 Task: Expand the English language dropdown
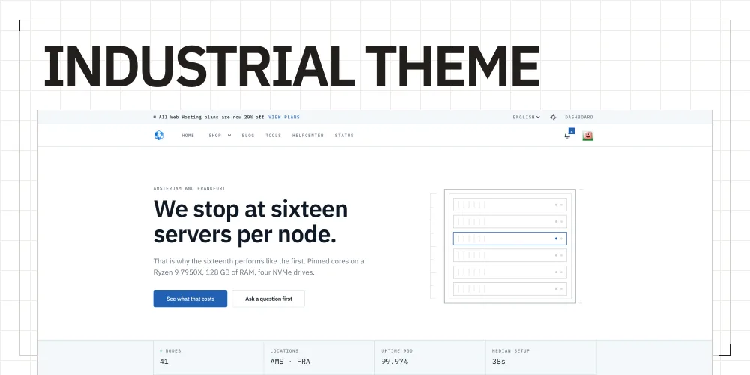[526, 117]
